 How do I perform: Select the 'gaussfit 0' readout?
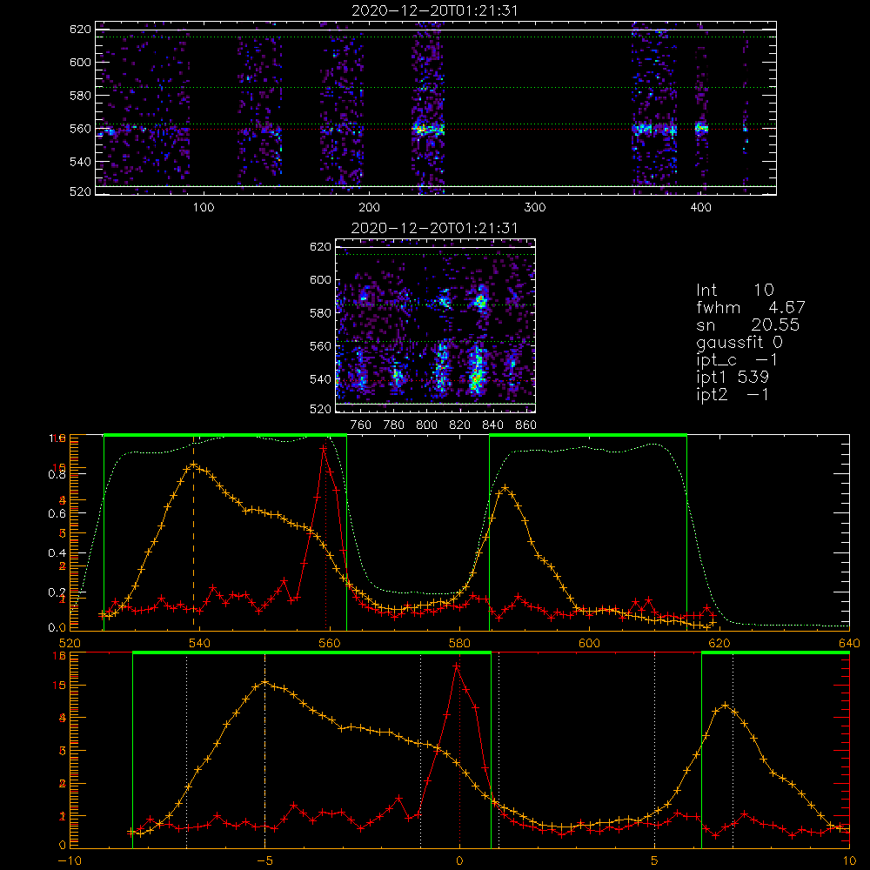pyautogui.click(x=739, y=342)
